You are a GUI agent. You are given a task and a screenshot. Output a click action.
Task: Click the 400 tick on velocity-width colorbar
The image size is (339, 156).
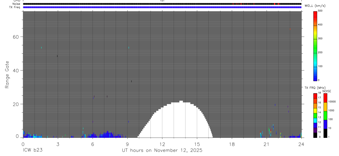[320, 25]
